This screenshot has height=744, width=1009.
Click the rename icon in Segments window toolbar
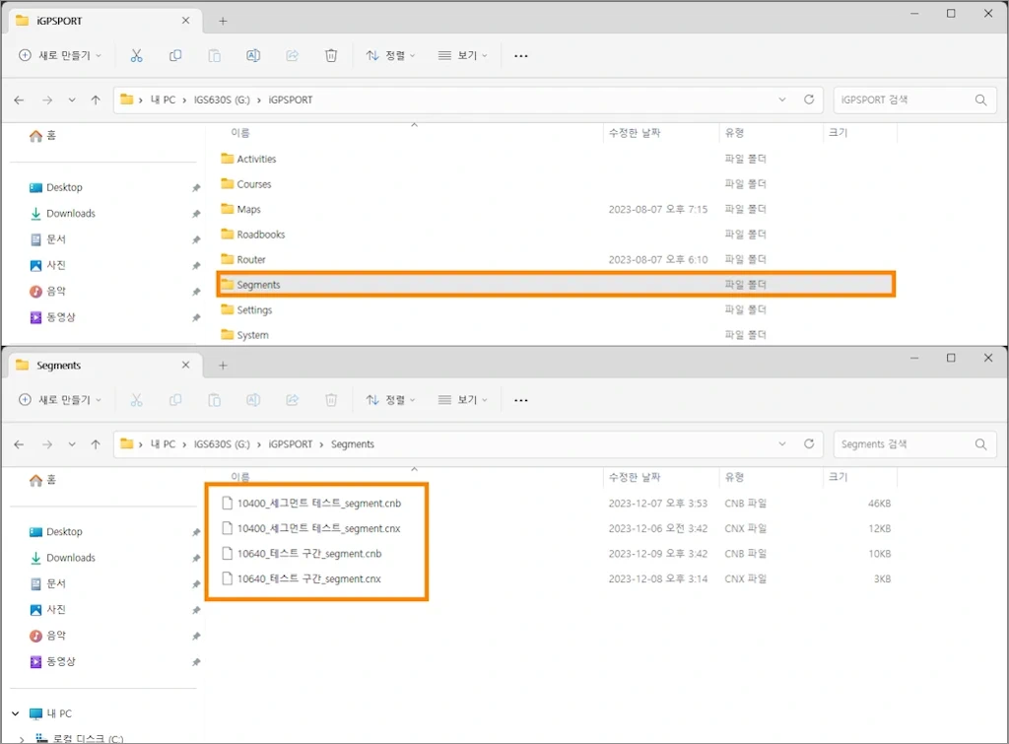click(253, 400)
